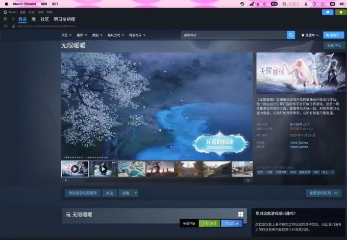Open notifications with the green bell button
The height and width of the screenshot is (240, 347).
[x=341, y=12]
